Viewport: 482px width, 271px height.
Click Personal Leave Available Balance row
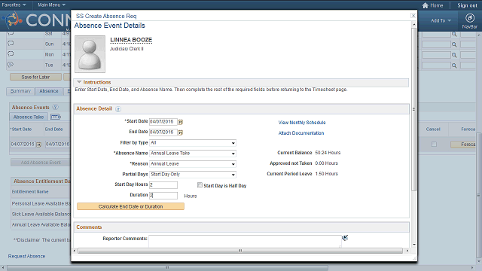pyautogui.click(x=41, y=204)
